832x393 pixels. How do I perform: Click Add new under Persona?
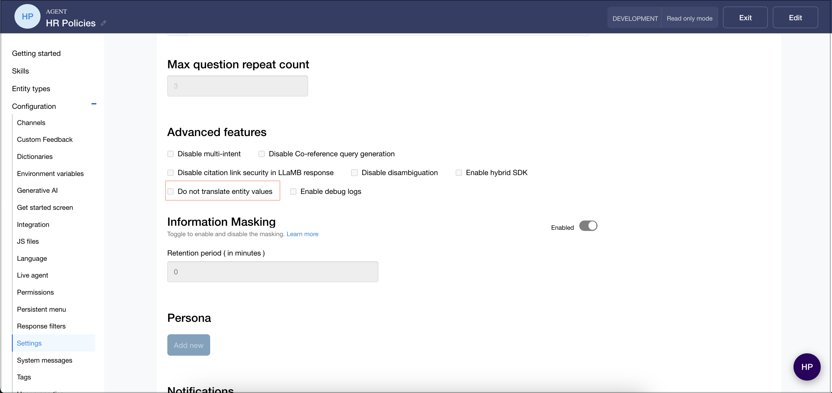pos(189,345)
